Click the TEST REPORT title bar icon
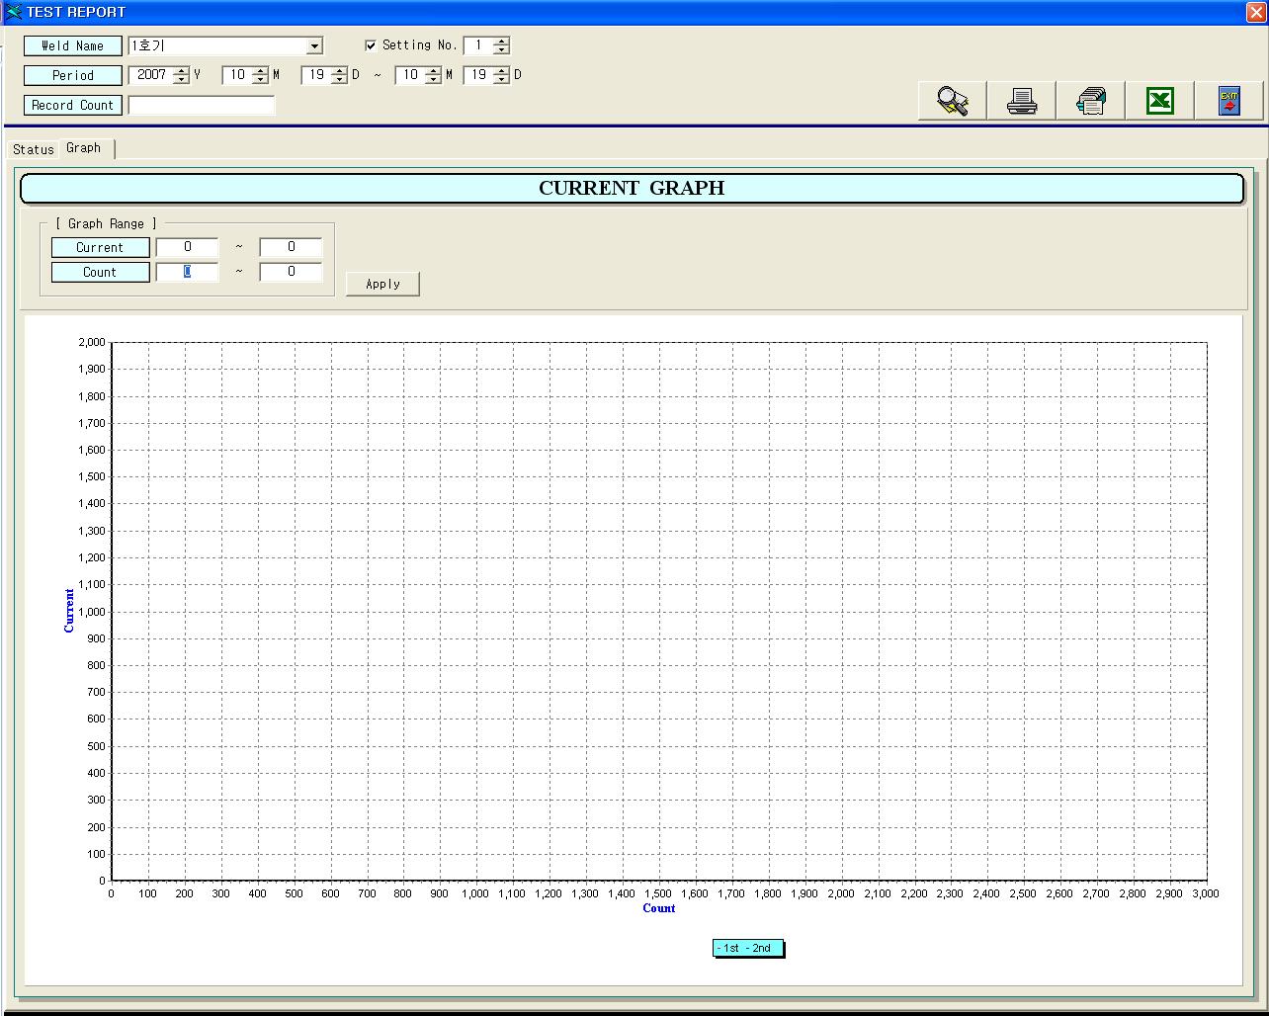This screenshot has height=1016, width=1269. [x=14, y=12]
